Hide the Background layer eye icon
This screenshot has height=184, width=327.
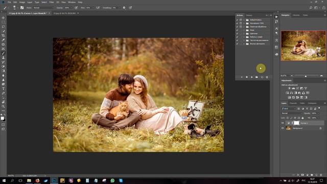click(283, 128)
